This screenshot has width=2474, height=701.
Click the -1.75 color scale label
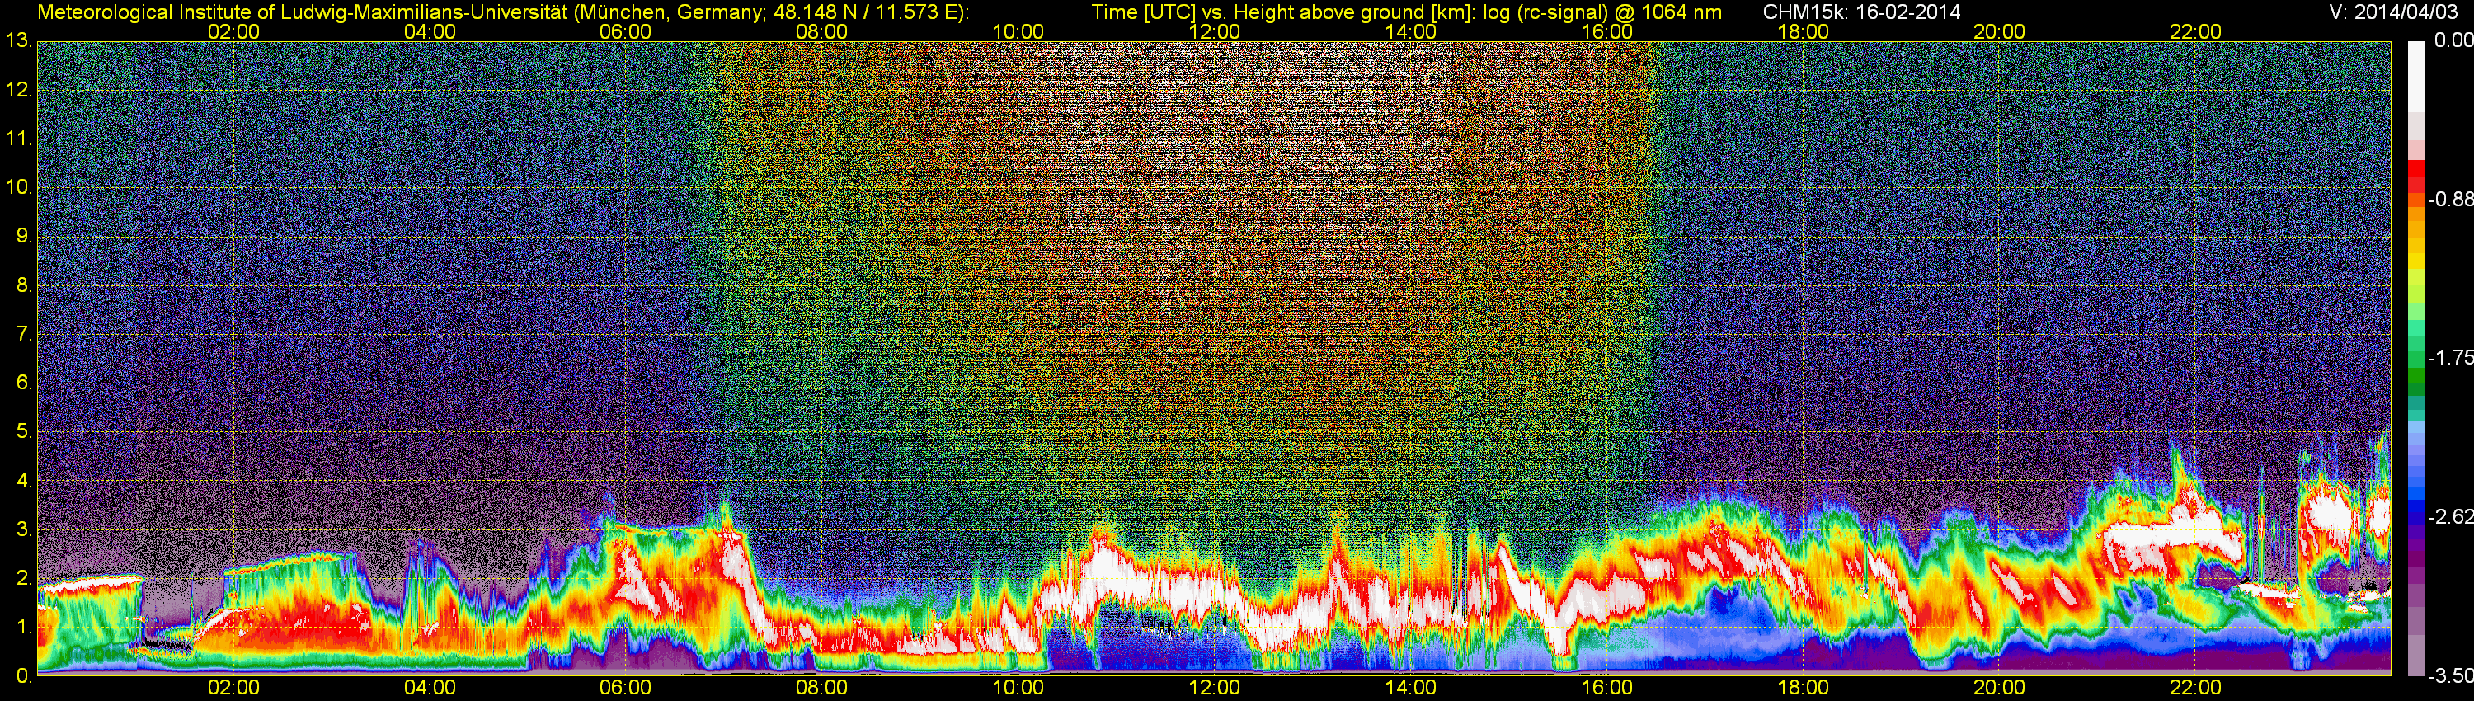pos(2450,357)
